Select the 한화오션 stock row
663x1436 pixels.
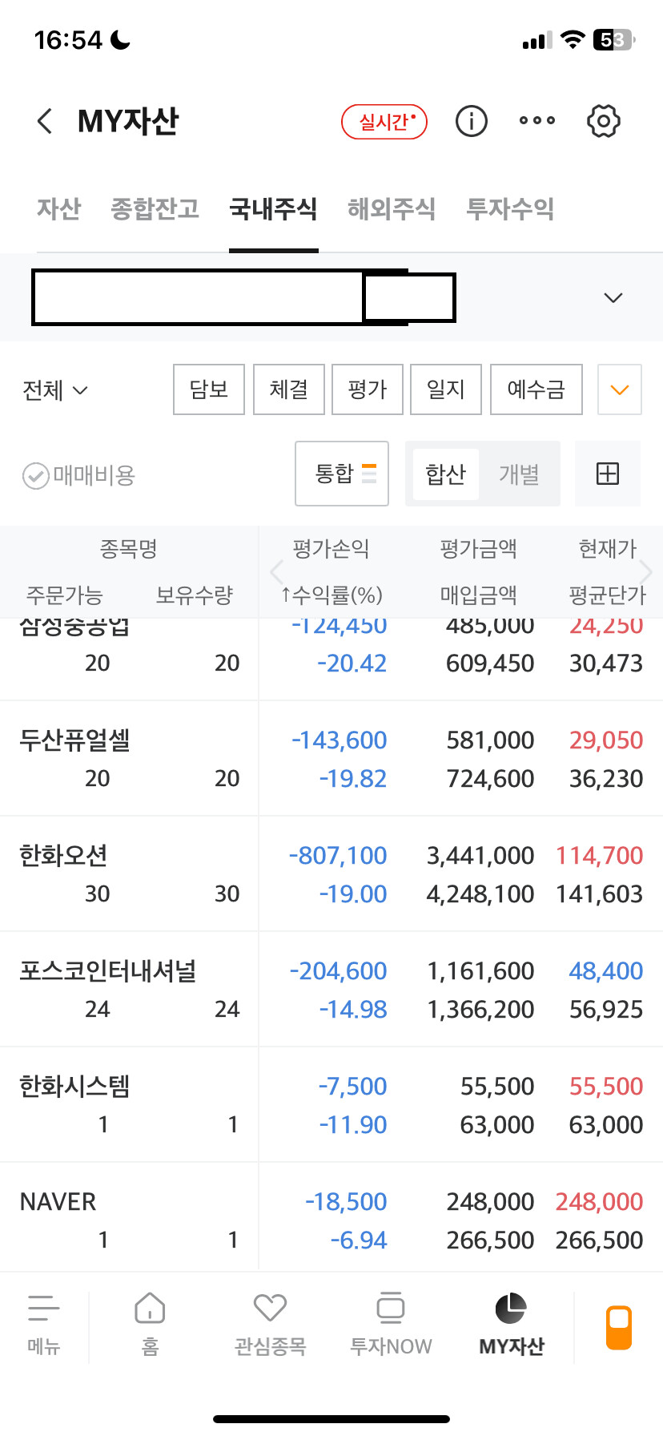(128, 873)
